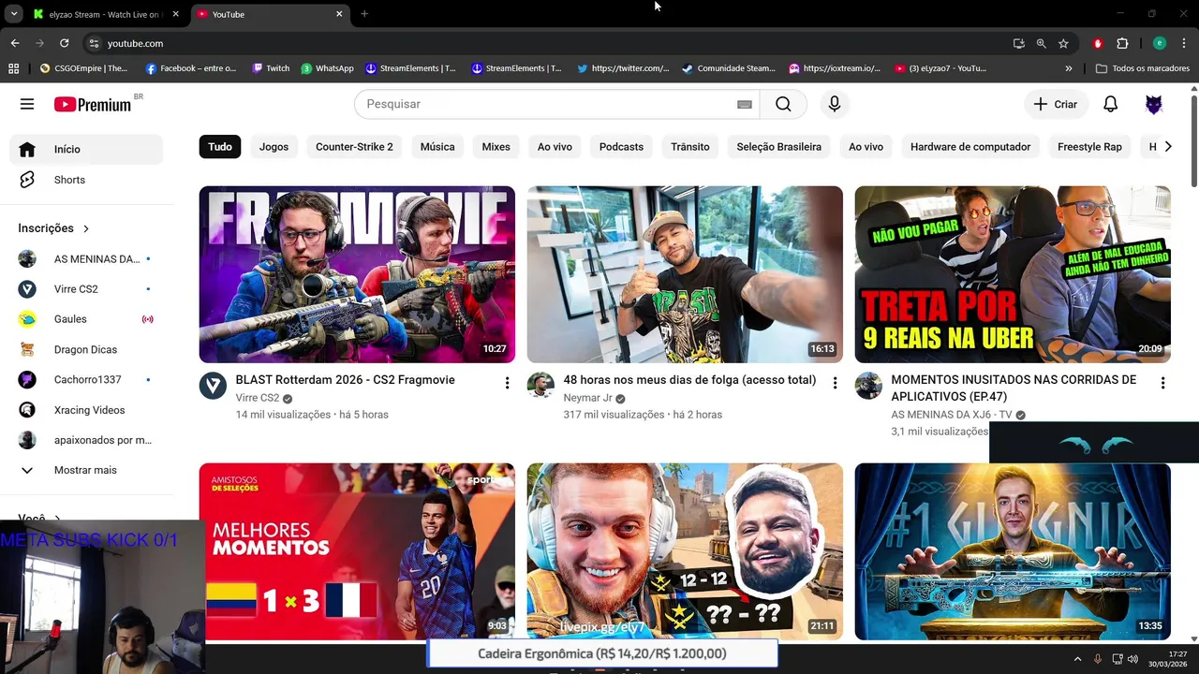The width and height of the screenshot is (1199, 674).
Task: Select Counter-Strike 2 filter chip
Action: pyautogui.click(x=354, y=147)
